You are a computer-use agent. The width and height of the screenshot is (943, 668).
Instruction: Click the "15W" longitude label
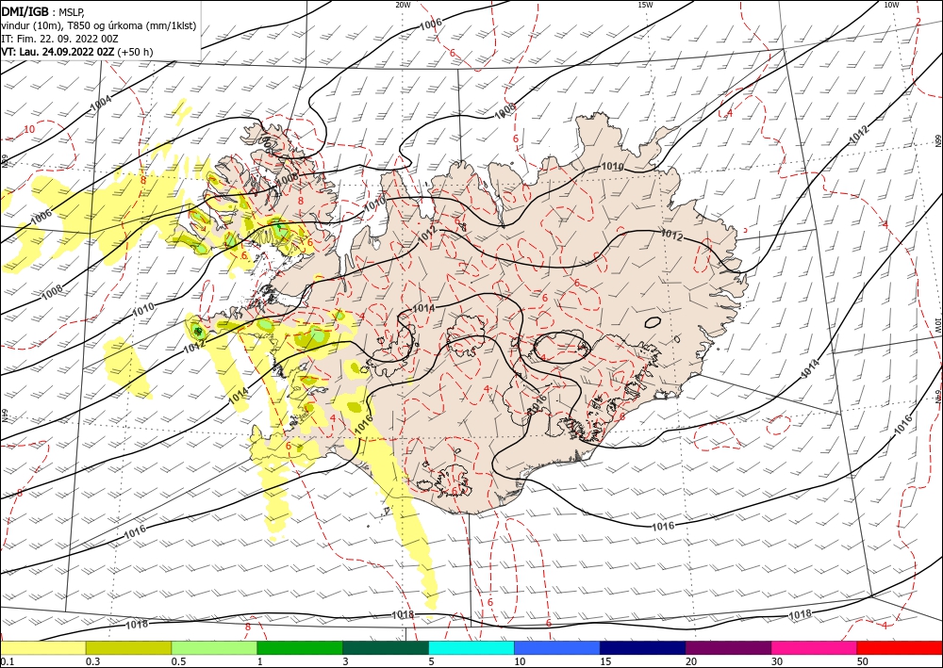point(645,5)
